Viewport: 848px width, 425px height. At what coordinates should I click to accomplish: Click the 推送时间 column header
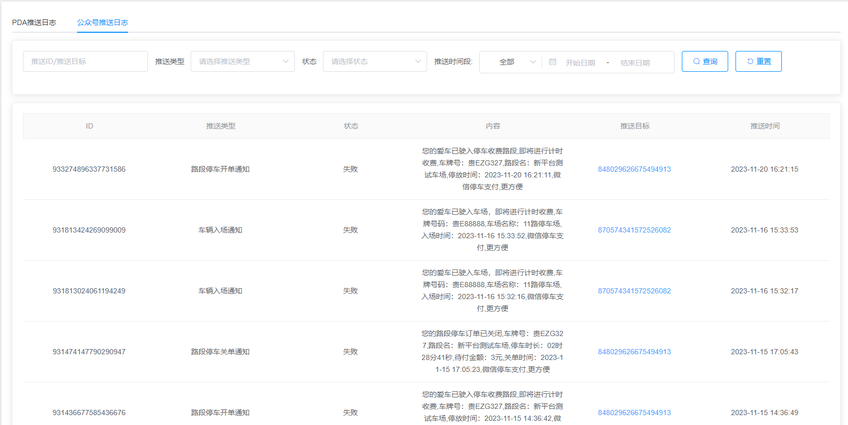(765, 126)
